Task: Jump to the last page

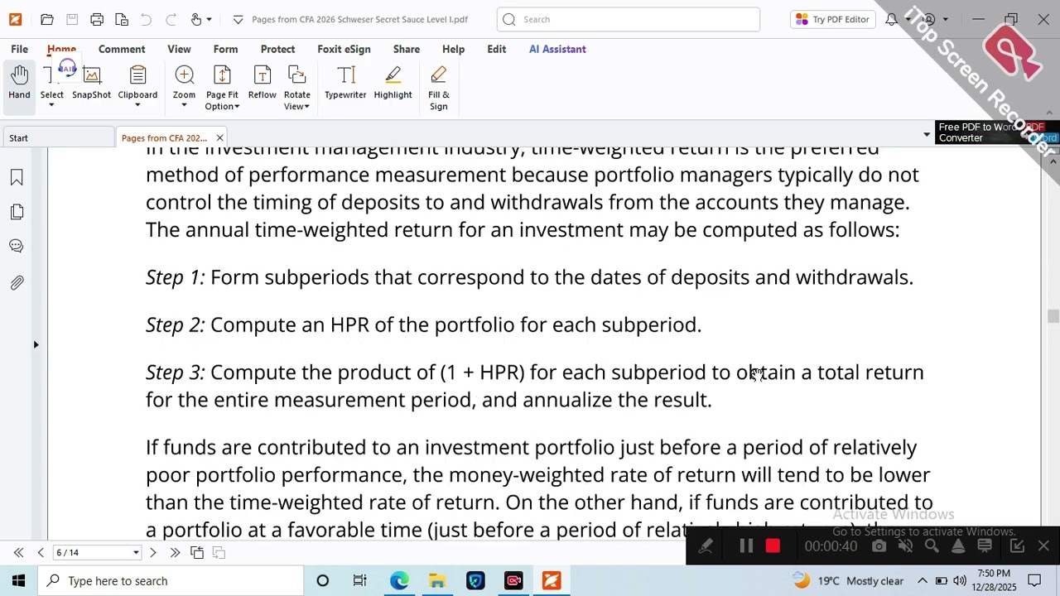Action: (x=175, y=552)
